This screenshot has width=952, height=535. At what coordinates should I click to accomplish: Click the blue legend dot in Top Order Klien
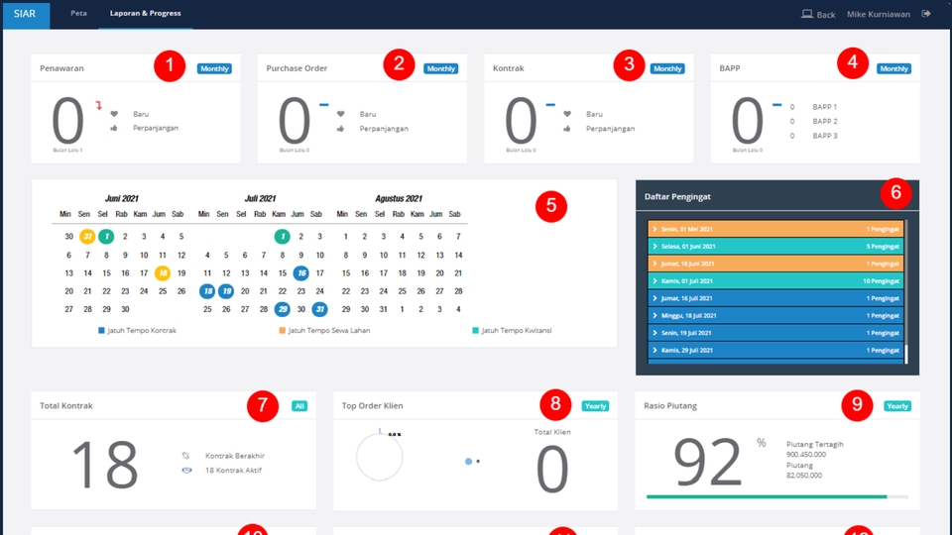pos(468,462)
